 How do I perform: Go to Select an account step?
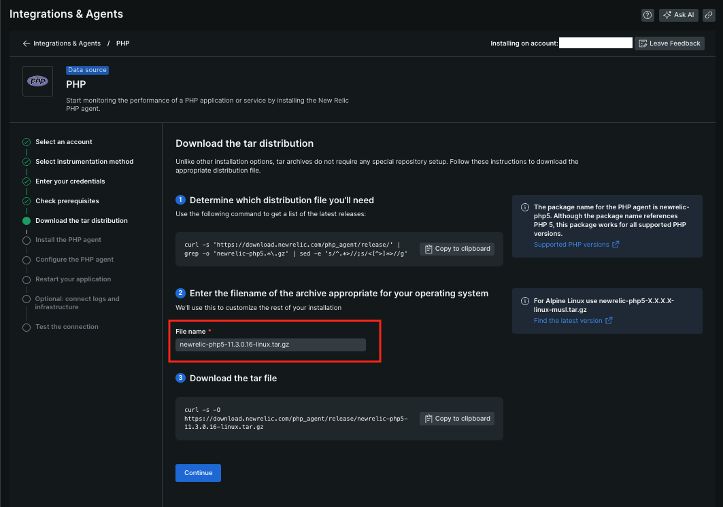(x=64, y=142)
